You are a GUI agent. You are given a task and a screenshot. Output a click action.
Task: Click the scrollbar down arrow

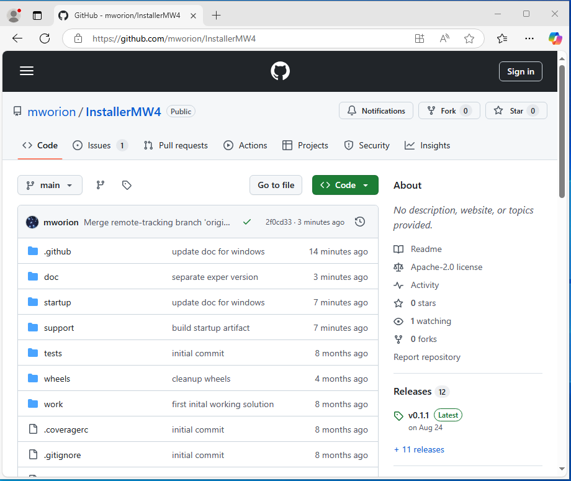coord(562,469)
